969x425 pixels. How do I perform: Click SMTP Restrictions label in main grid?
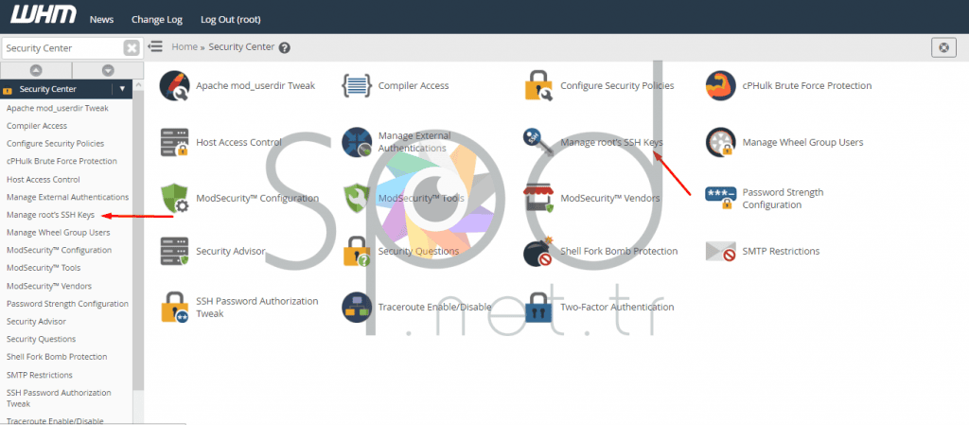pos(781,252)
